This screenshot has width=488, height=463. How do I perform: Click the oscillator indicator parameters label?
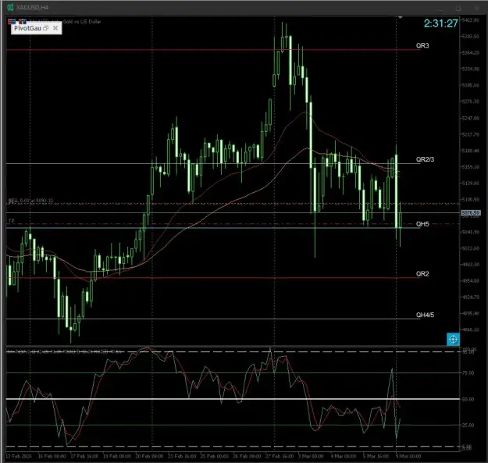[64, 351]
